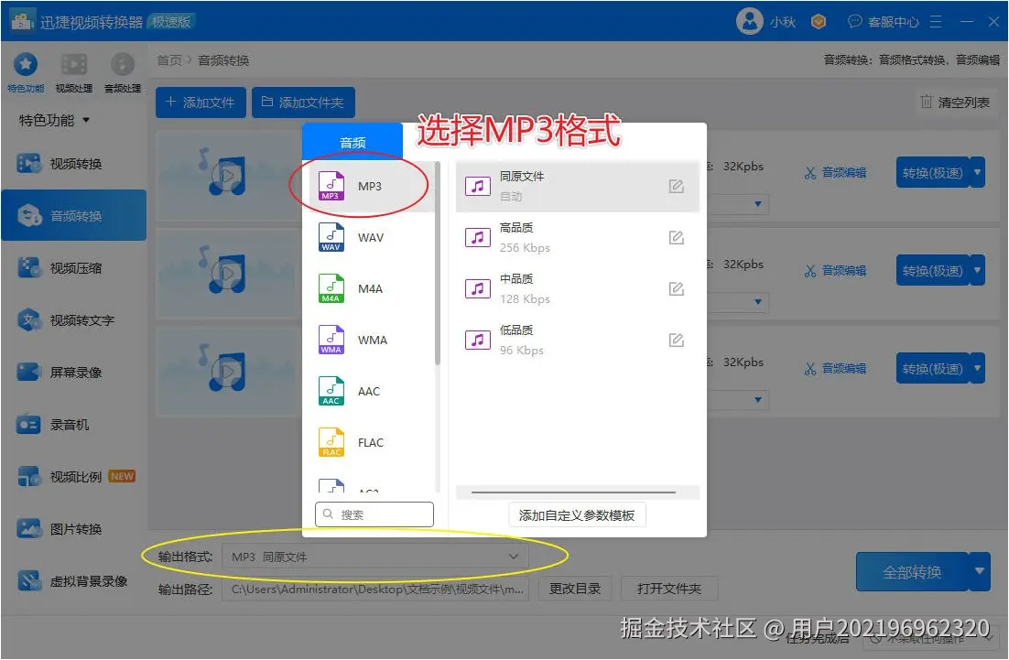Open 视频转换 in the sidebar
Screen dimensions: 1009x660
[74, 164]
